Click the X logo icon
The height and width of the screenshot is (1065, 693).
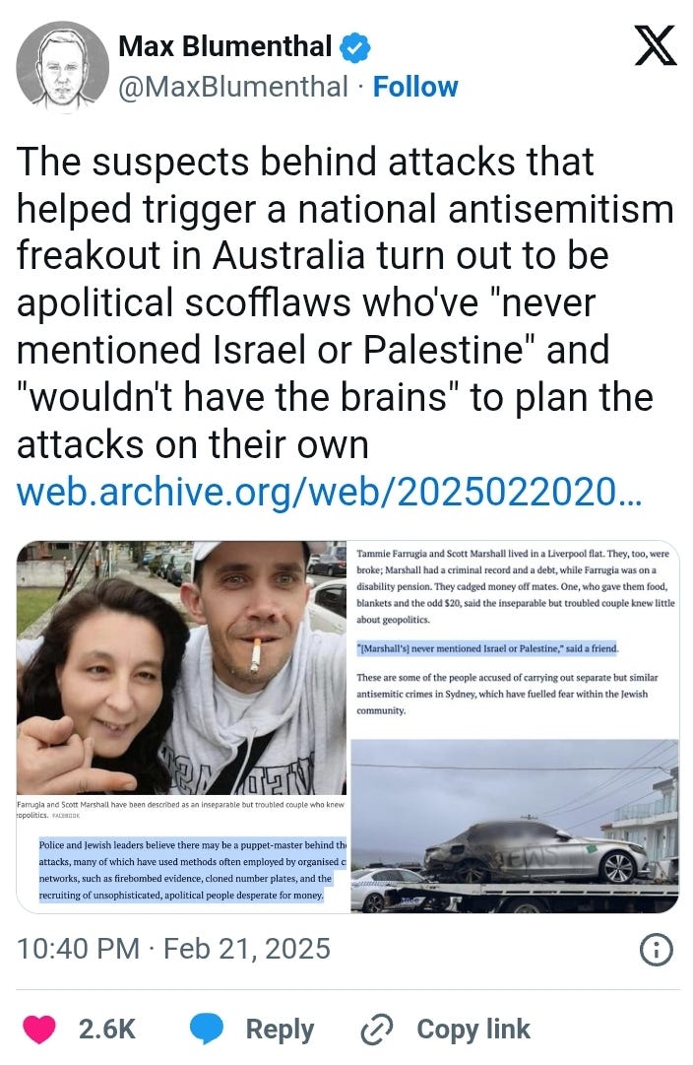coord(655,45)
